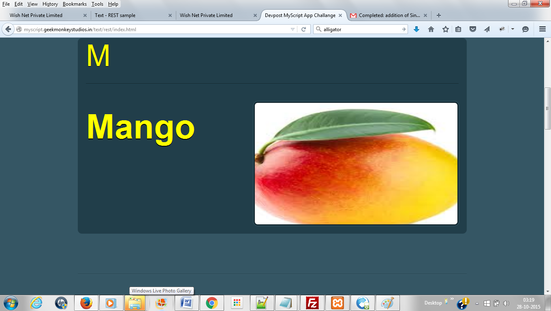
Task: Open Microsoft Word from the taskbar
Action: [x=187, y=303]
